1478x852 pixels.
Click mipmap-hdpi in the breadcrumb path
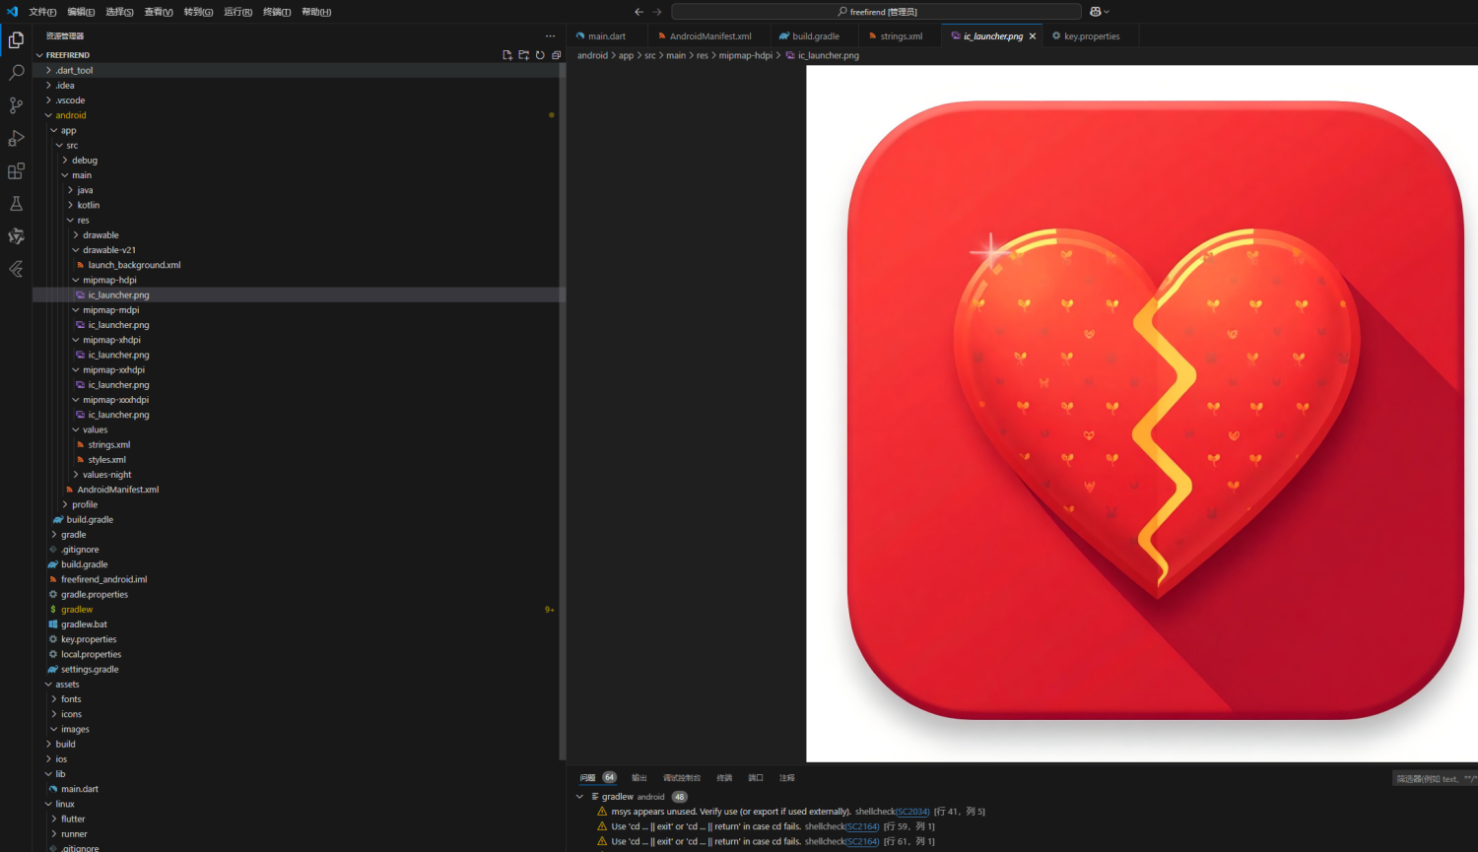tap(745, 55)
